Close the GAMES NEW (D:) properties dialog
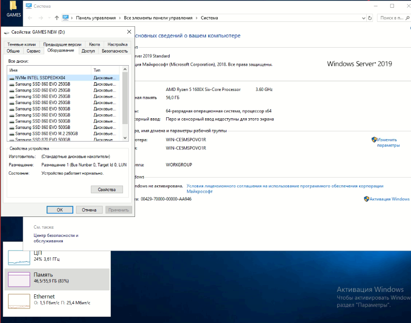 pyautogui.click(x=129, y=32)
